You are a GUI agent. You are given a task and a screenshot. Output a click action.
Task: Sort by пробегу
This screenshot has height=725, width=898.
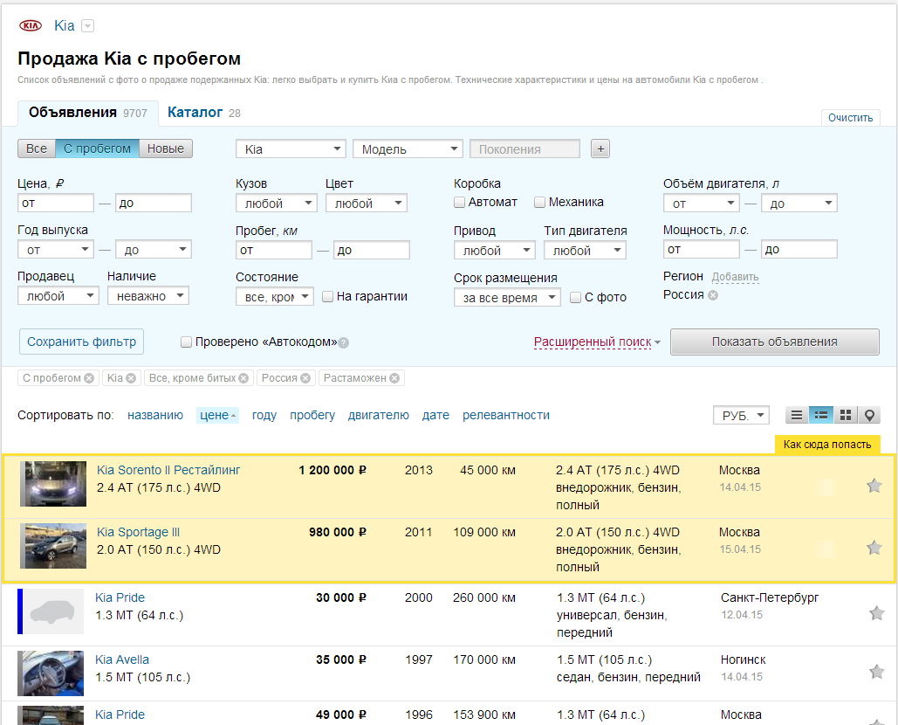(312, 415)
